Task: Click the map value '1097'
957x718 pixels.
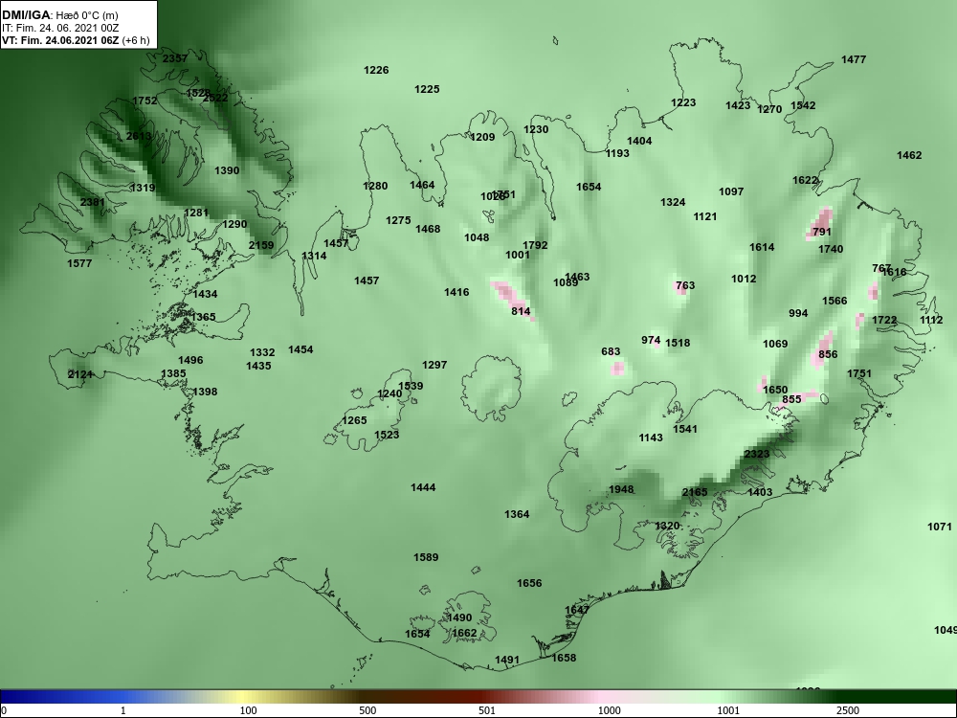Action: coord(730,191)
